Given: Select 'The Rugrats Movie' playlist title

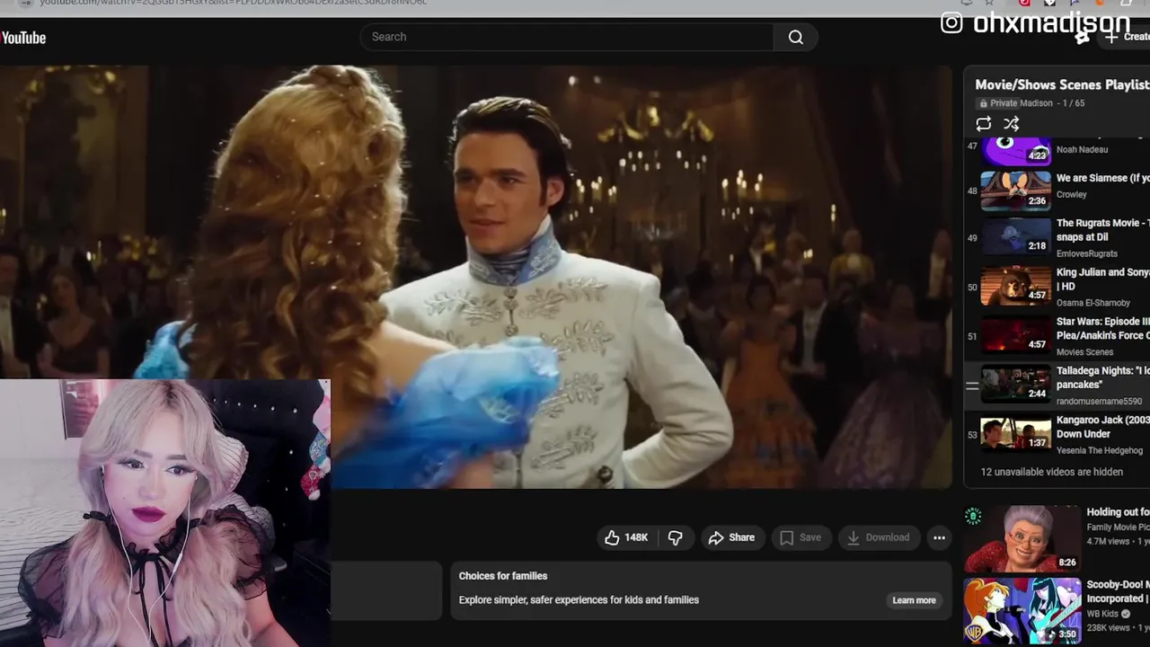Looking at the screenshot, I should click(1102, 229).
